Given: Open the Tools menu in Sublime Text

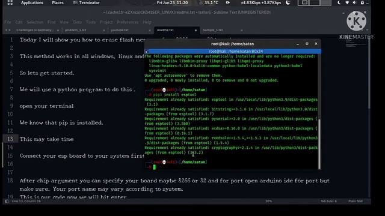Looking at the screenshot, I should point(91,22).
